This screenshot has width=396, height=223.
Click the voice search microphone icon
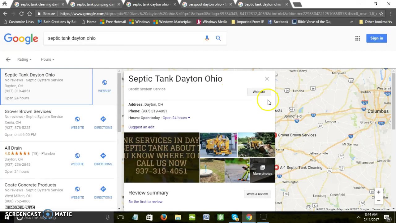207,38
